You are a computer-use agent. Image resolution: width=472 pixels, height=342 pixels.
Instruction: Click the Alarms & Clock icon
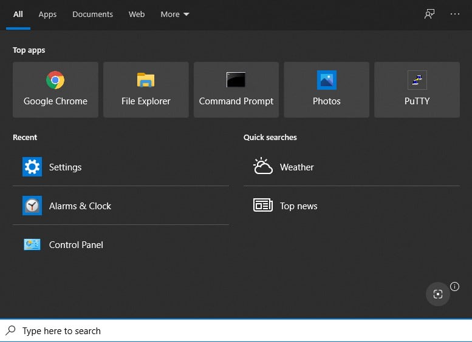pos(32,206)
